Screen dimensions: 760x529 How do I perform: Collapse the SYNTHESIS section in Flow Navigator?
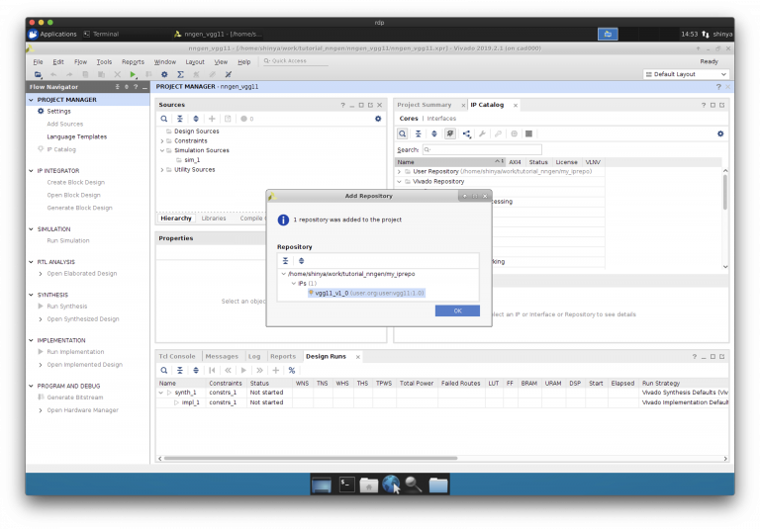point(32,294)
